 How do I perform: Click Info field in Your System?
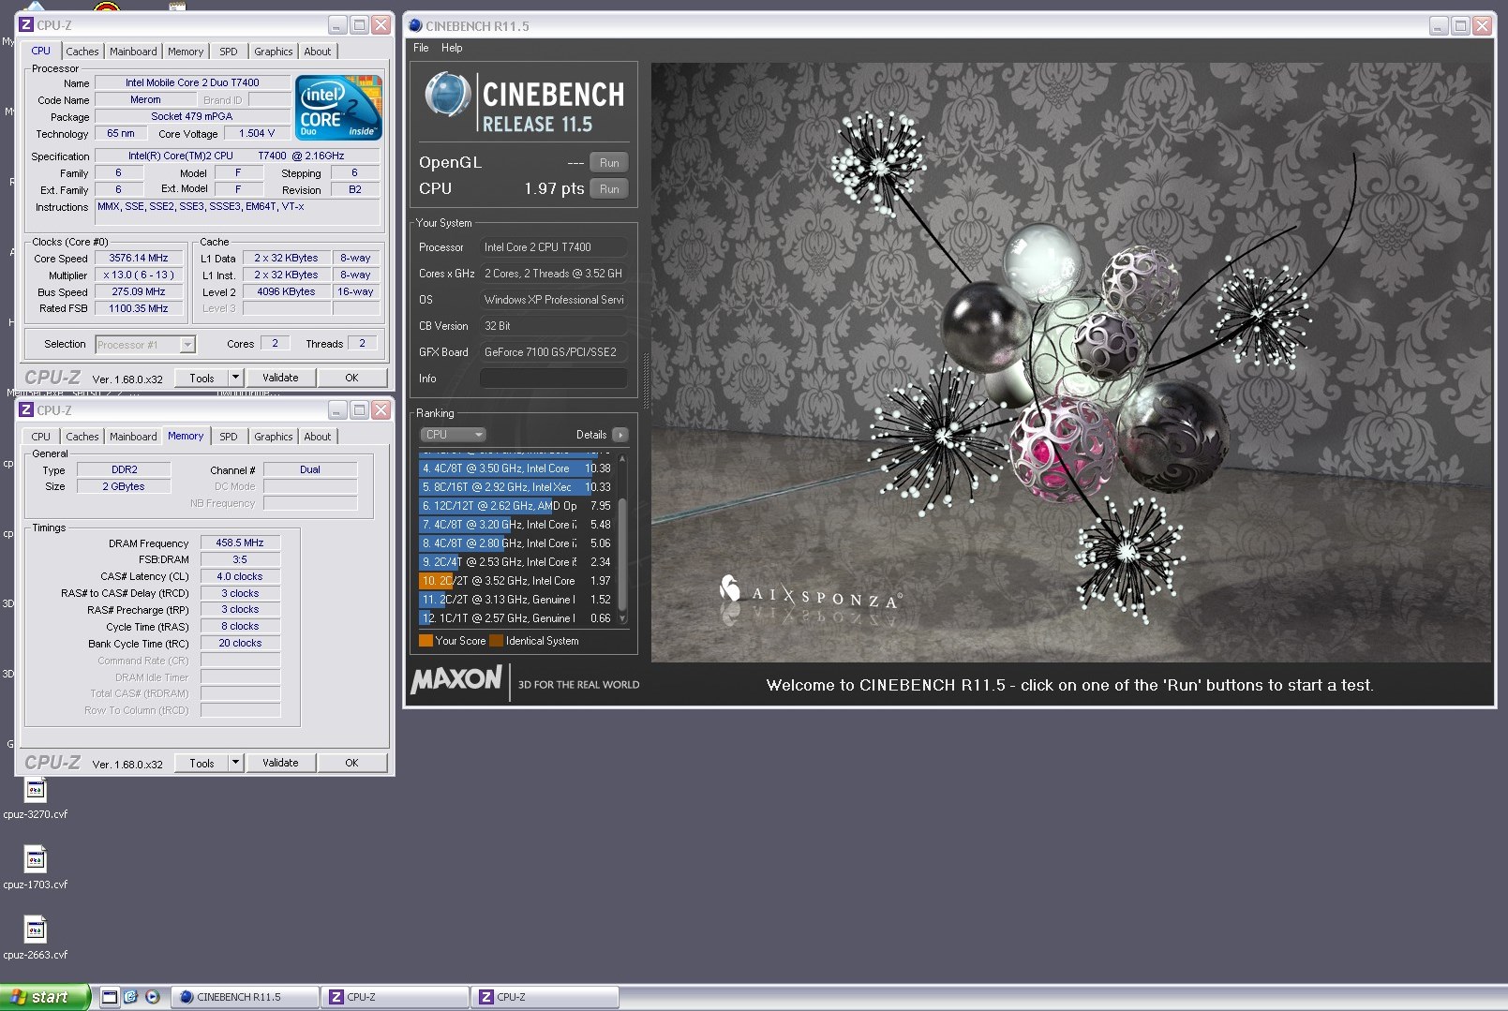coord(553,379)
